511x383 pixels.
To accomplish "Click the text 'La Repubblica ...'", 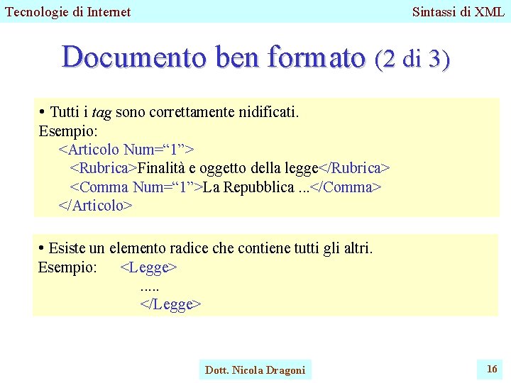I will click(x=255, y=187).
